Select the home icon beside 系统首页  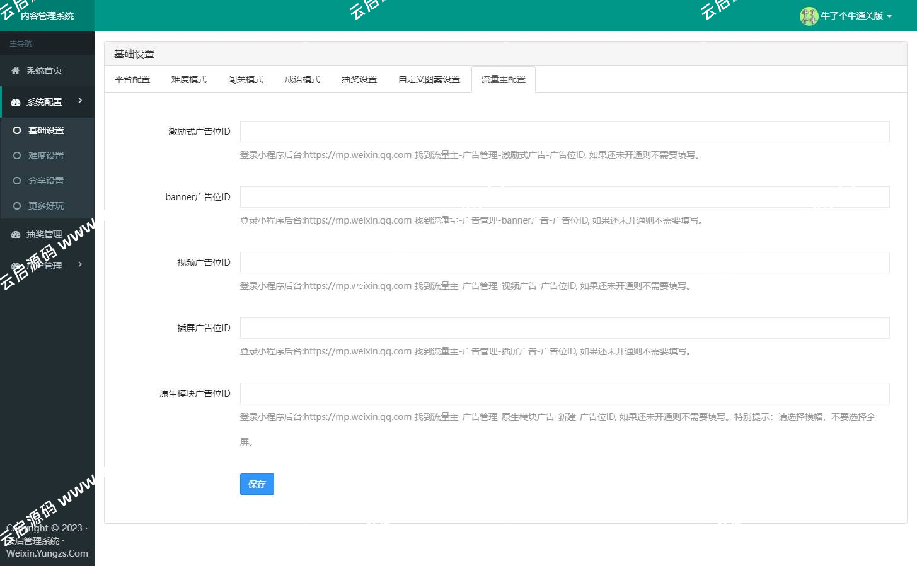pyautogui.click(x=15, y=71)
